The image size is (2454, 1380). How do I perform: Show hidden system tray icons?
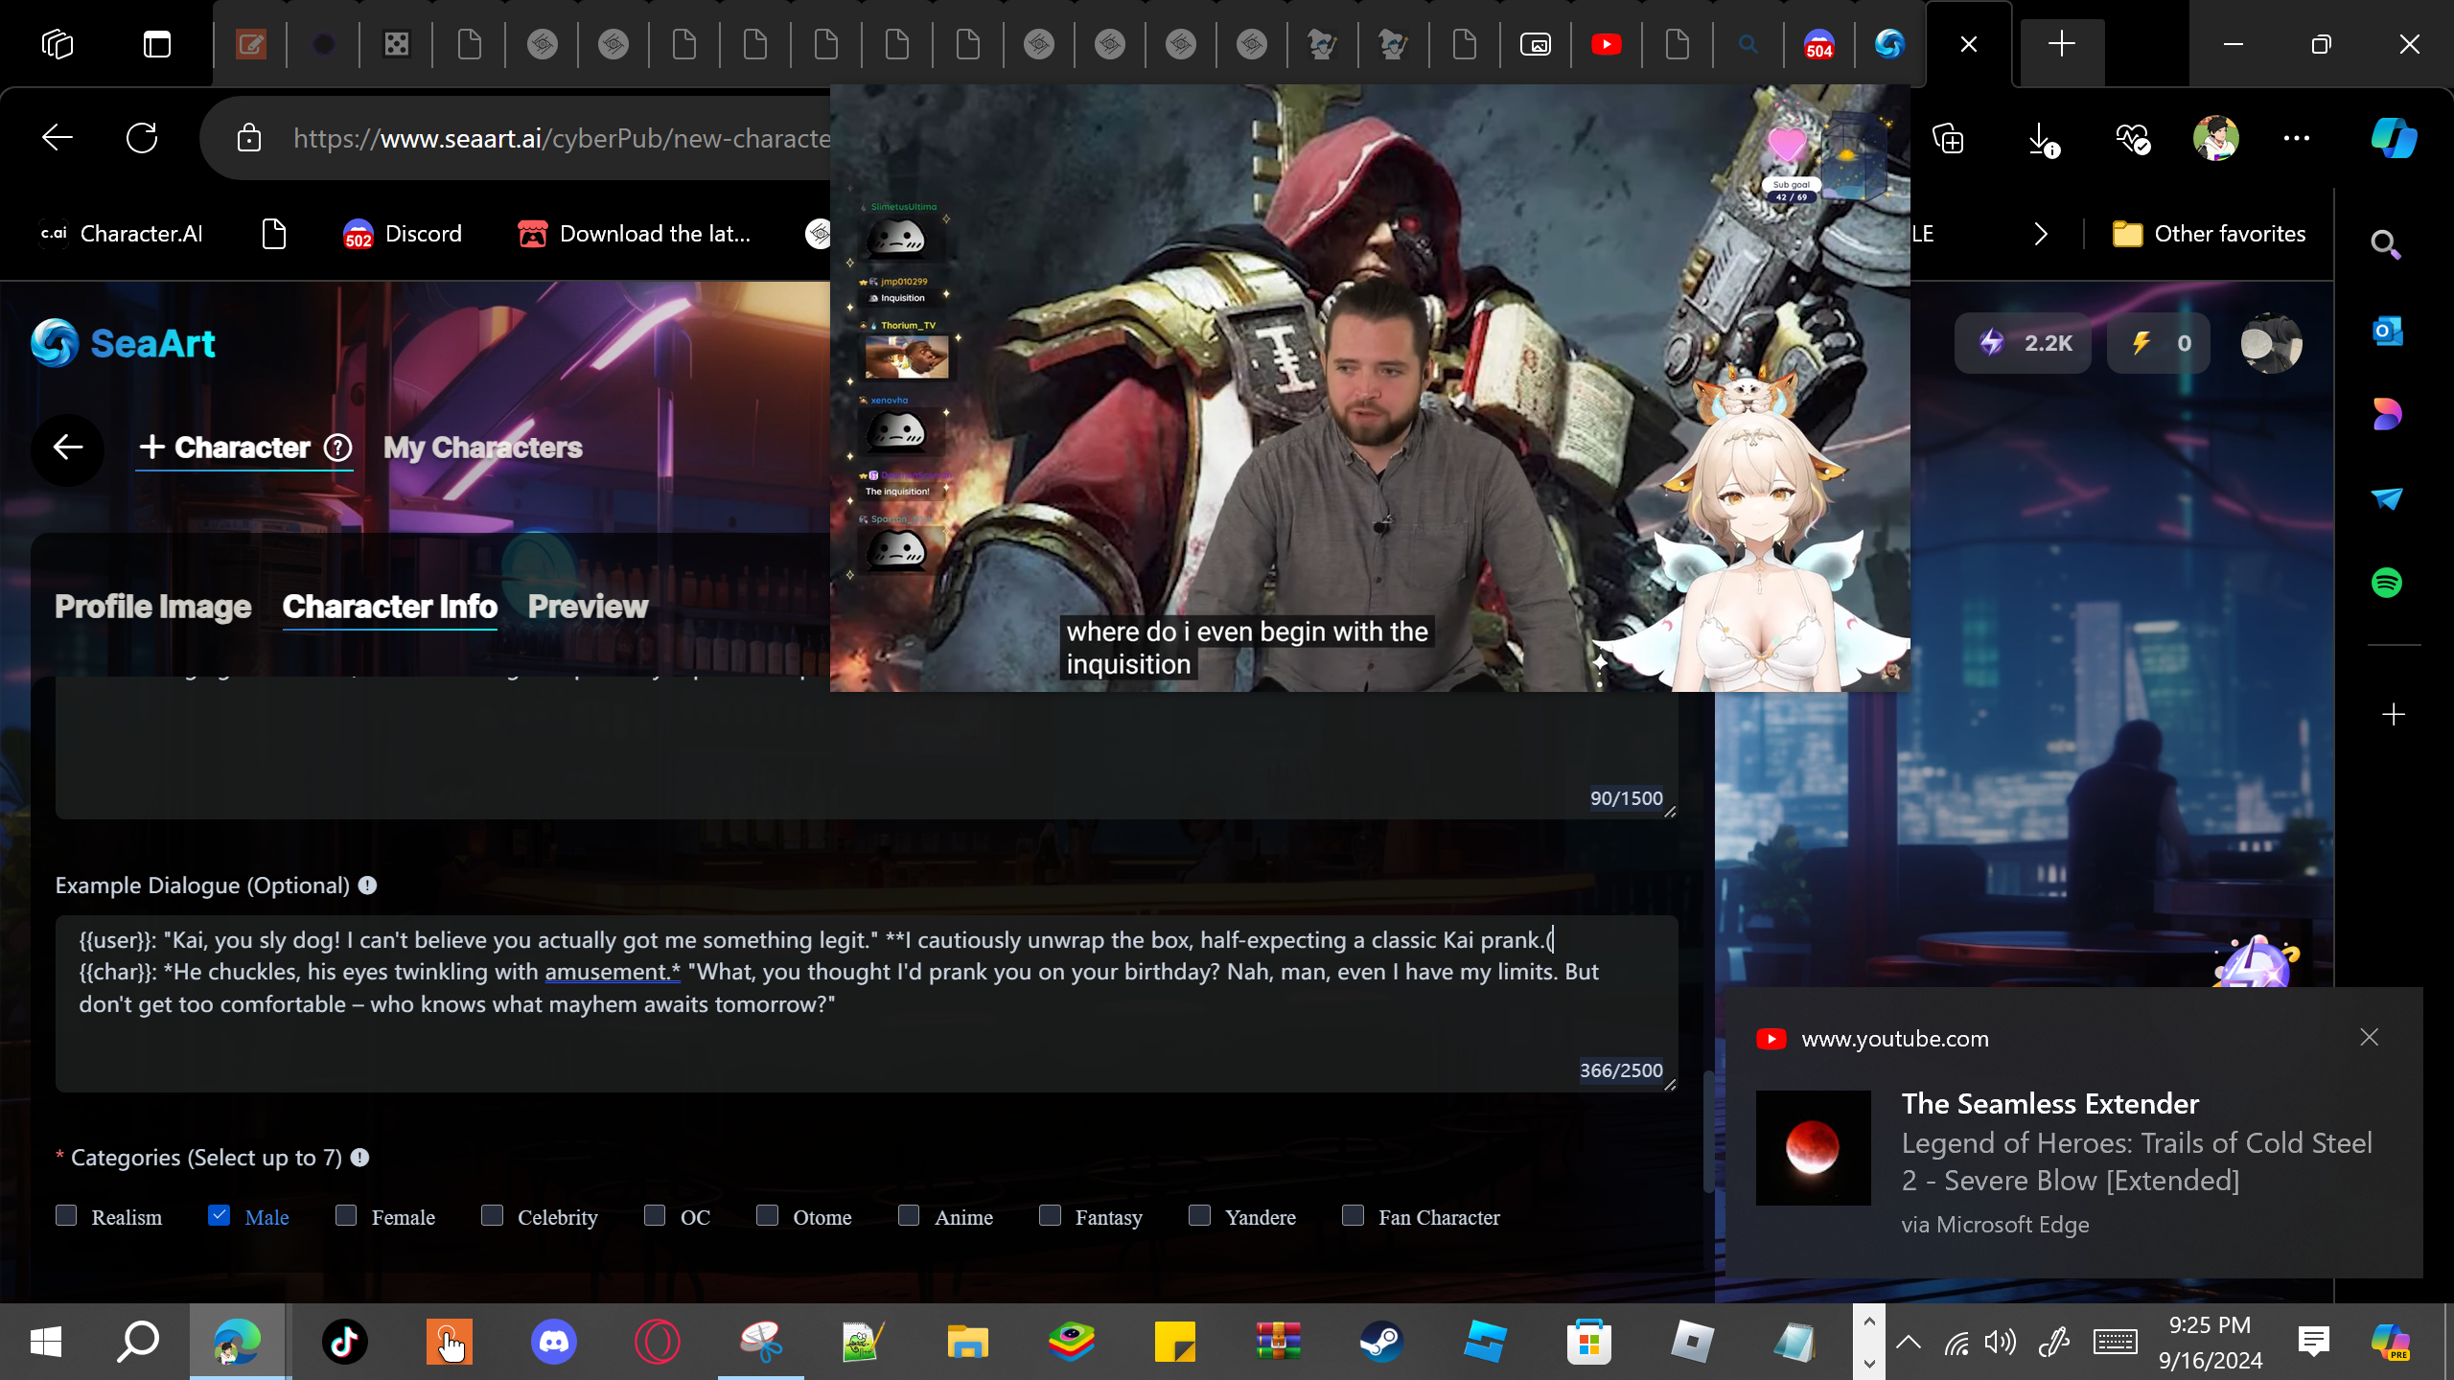[x=1909, y=1342]
